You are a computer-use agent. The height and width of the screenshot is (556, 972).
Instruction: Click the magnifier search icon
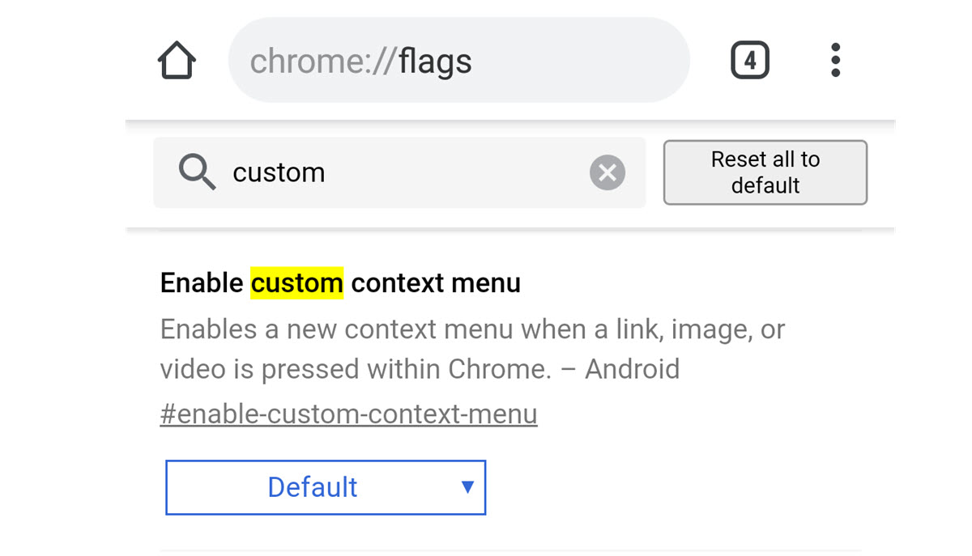pyautogui.click(x=197, y=172)
